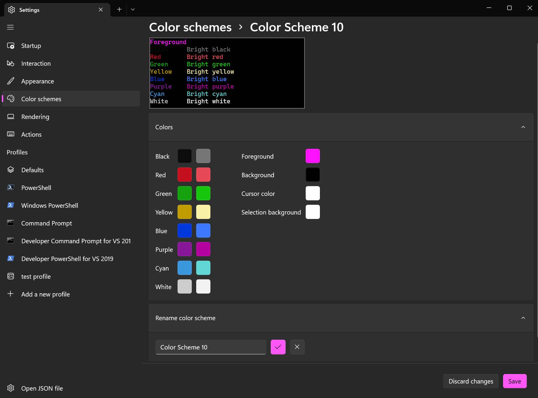Click the Developer PowerShell icon
Screen dimensions: 538x398
tap(11, 259)
